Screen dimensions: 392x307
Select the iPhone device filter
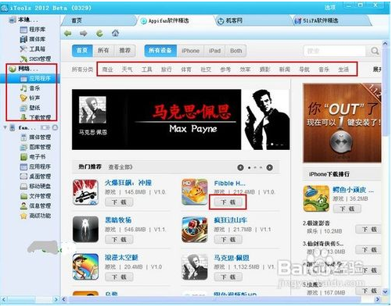190,51
